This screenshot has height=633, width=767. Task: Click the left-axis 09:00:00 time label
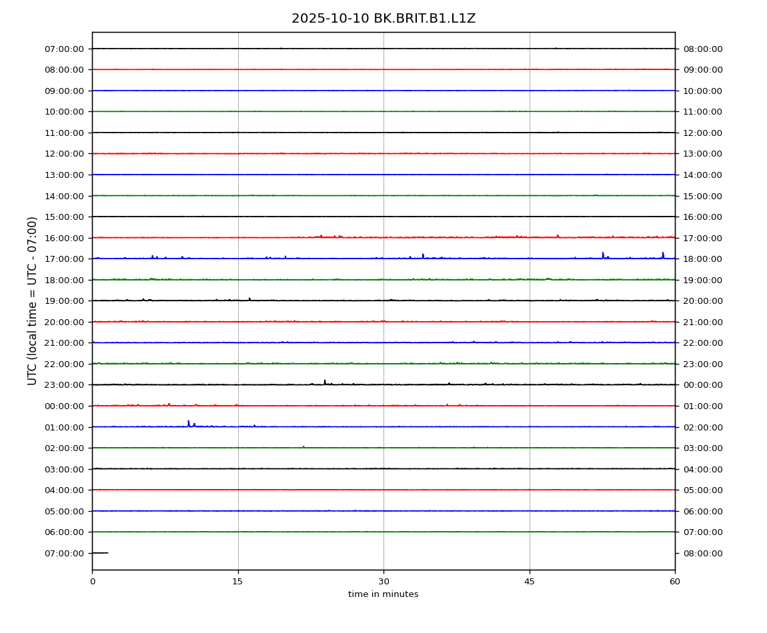pyautogui.click(x=65, y=91)
